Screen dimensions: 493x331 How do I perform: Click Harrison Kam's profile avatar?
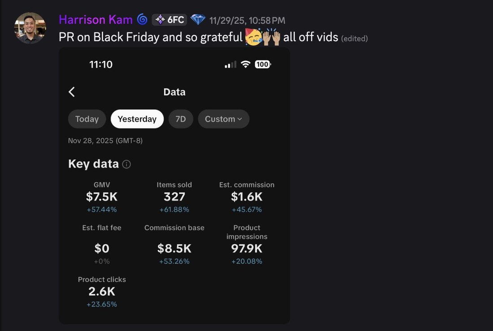pos(30,28)
